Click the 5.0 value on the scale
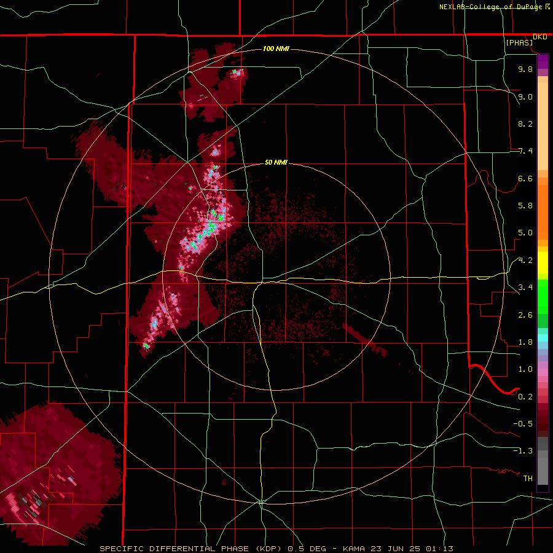 point(525,233)
